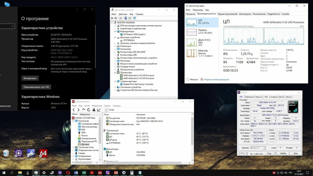Image resolution: width=313 pixels, height=176 pixels.
Task: Expand Системная плата node in AIDA64 tree
Action: coord(73,147)
